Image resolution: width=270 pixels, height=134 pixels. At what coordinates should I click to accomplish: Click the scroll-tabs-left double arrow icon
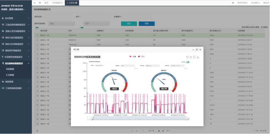[x=40, y=3]
